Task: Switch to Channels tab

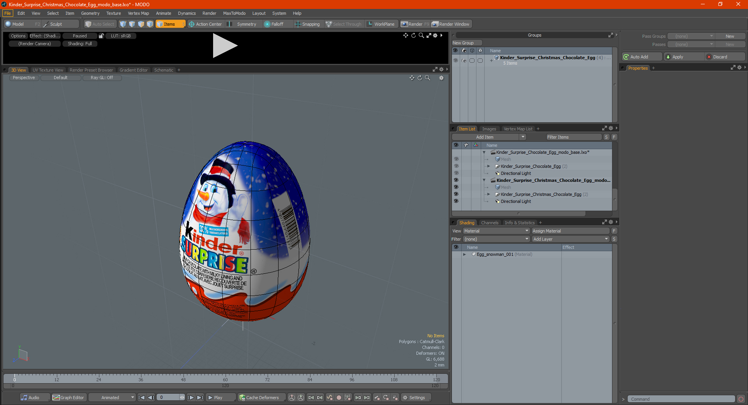Action: [490, 223]
